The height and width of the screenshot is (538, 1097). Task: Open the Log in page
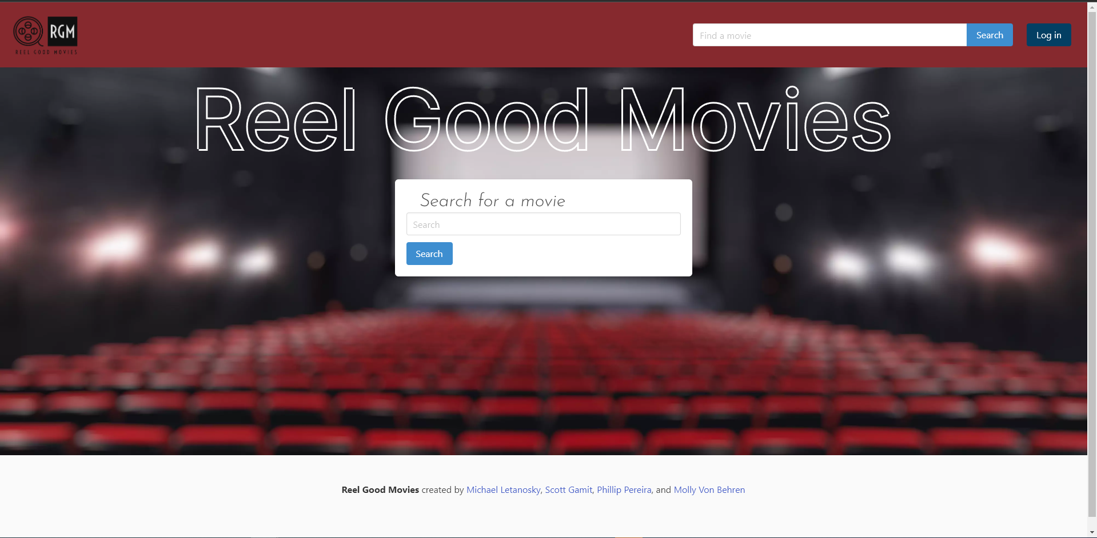point(1048,35)
